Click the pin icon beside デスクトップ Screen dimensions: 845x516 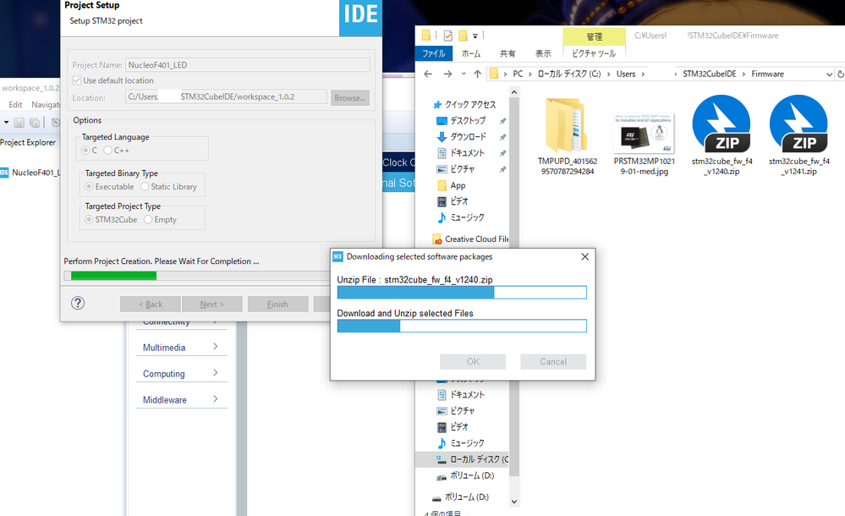tap(502, 121)
